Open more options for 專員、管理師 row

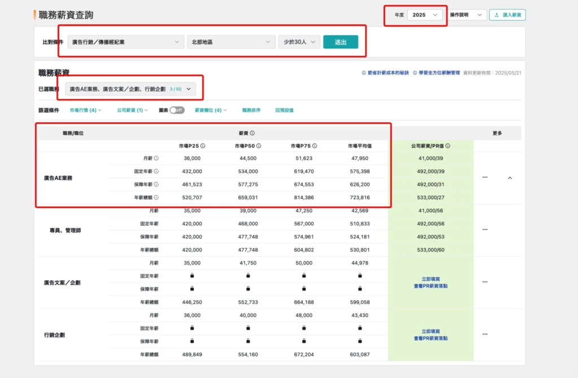point(485,230)
